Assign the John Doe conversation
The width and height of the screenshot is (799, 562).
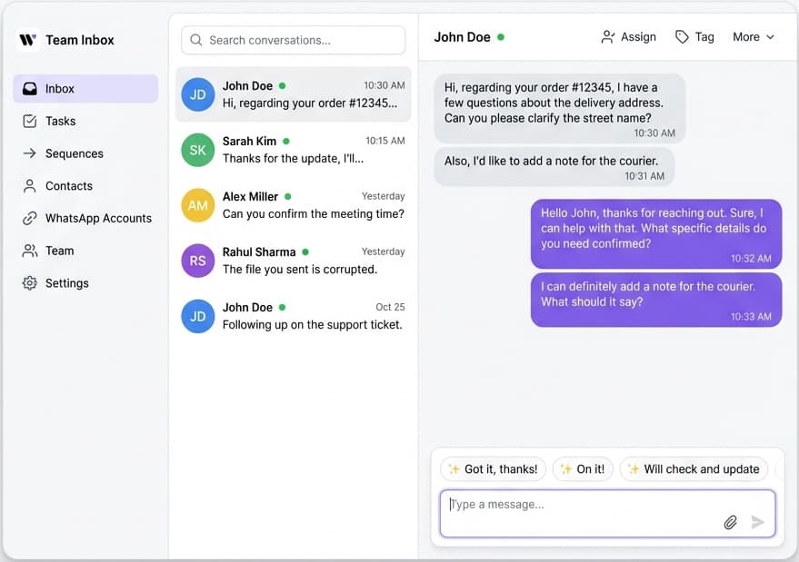pyautogui.click(x=627, y=36)
